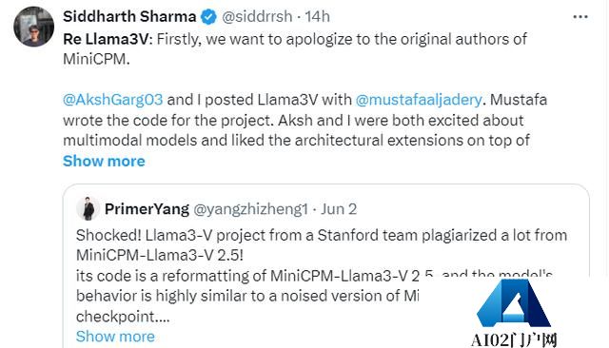
Task: Click the blue verified badge
Action: click(x=209, y=17)
